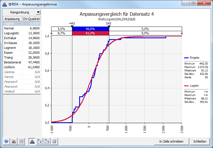Click the left 5,0% probability cell
This screenshot has width=213, height=148.
point(61,29)
